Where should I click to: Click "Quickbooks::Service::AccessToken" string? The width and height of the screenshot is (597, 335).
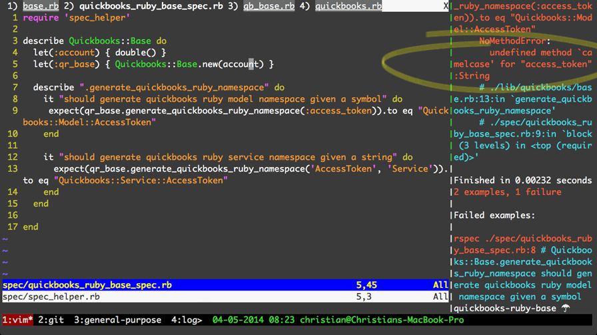[x=141, y=180]
